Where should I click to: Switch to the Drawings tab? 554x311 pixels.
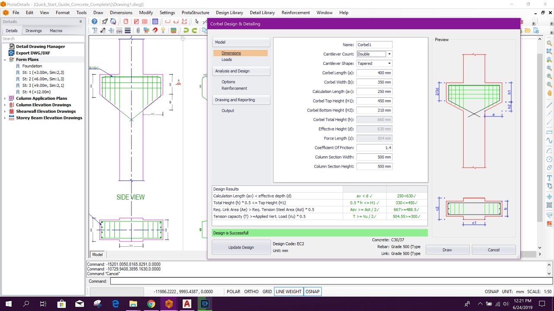click(33, 30)
